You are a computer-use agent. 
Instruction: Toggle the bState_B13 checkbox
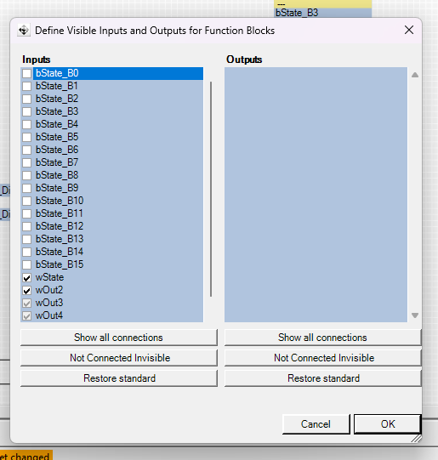point(26,239)
